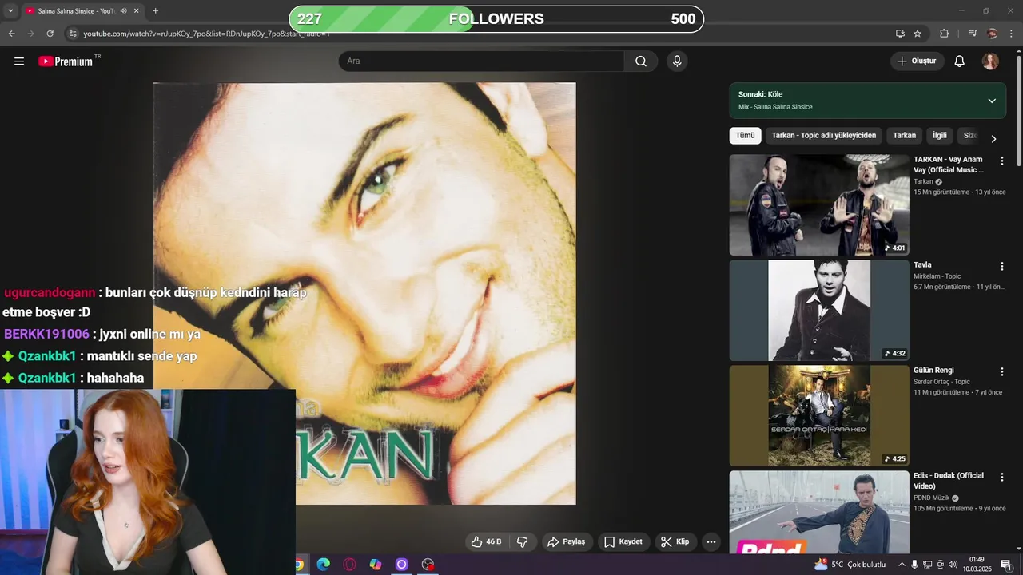This screenshot has width=1023, height=575.
Task: Open TARKAN Vay Anam Vay thumbnail
Action: (x=819, y=204)
